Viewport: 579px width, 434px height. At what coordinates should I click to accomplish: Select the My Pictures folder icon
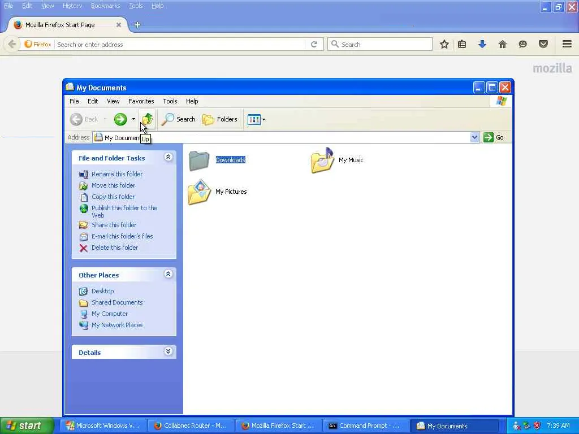click(199, 192)
